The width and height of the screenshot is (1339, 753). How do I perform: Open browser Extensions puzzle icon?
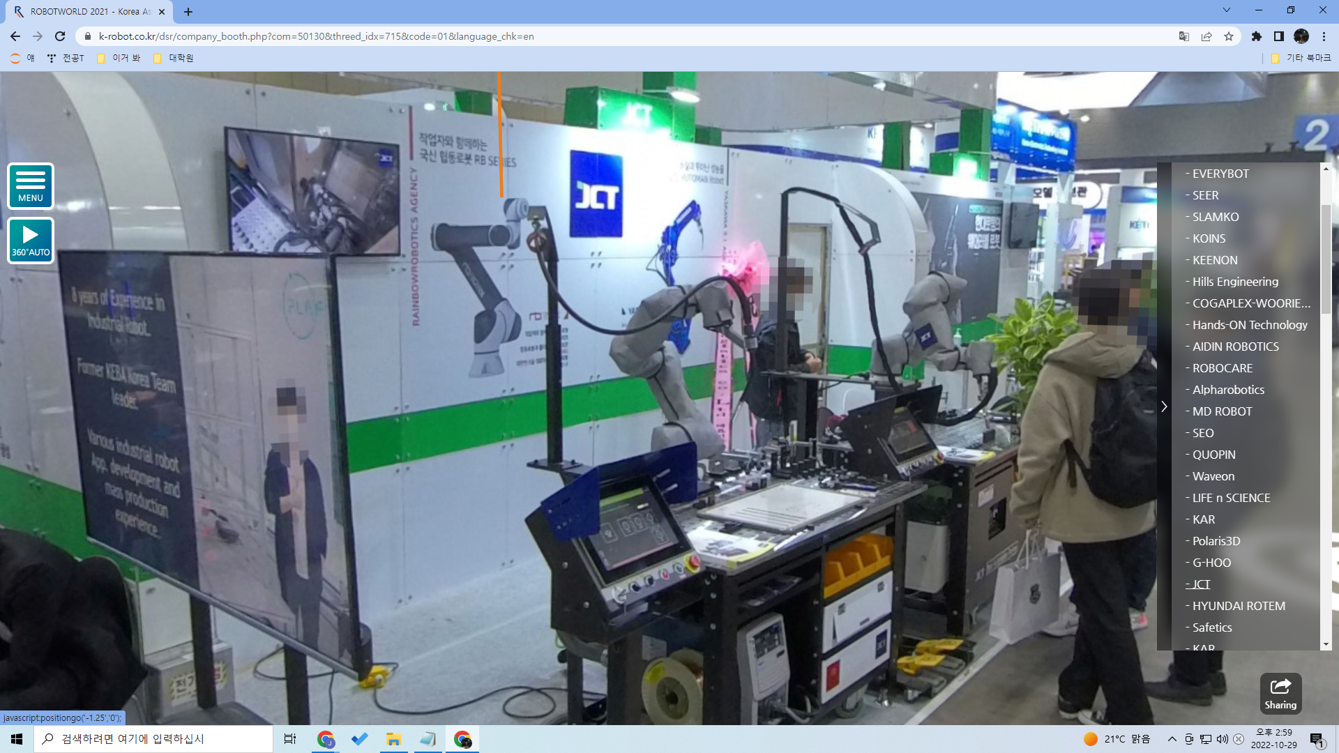[1257, 36]
